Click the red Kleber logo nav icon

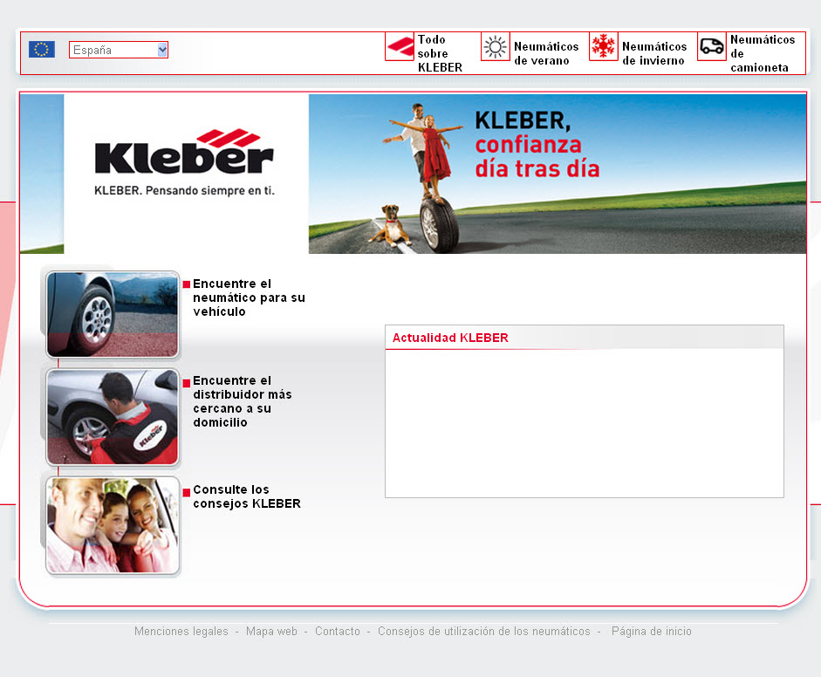point(400,46)
